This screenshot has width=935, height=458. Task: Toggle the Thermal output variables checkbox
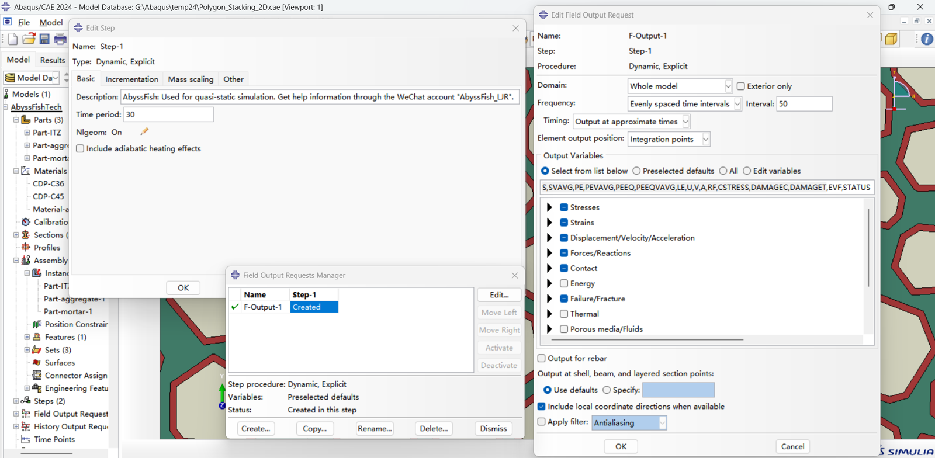tap(564, 314)
